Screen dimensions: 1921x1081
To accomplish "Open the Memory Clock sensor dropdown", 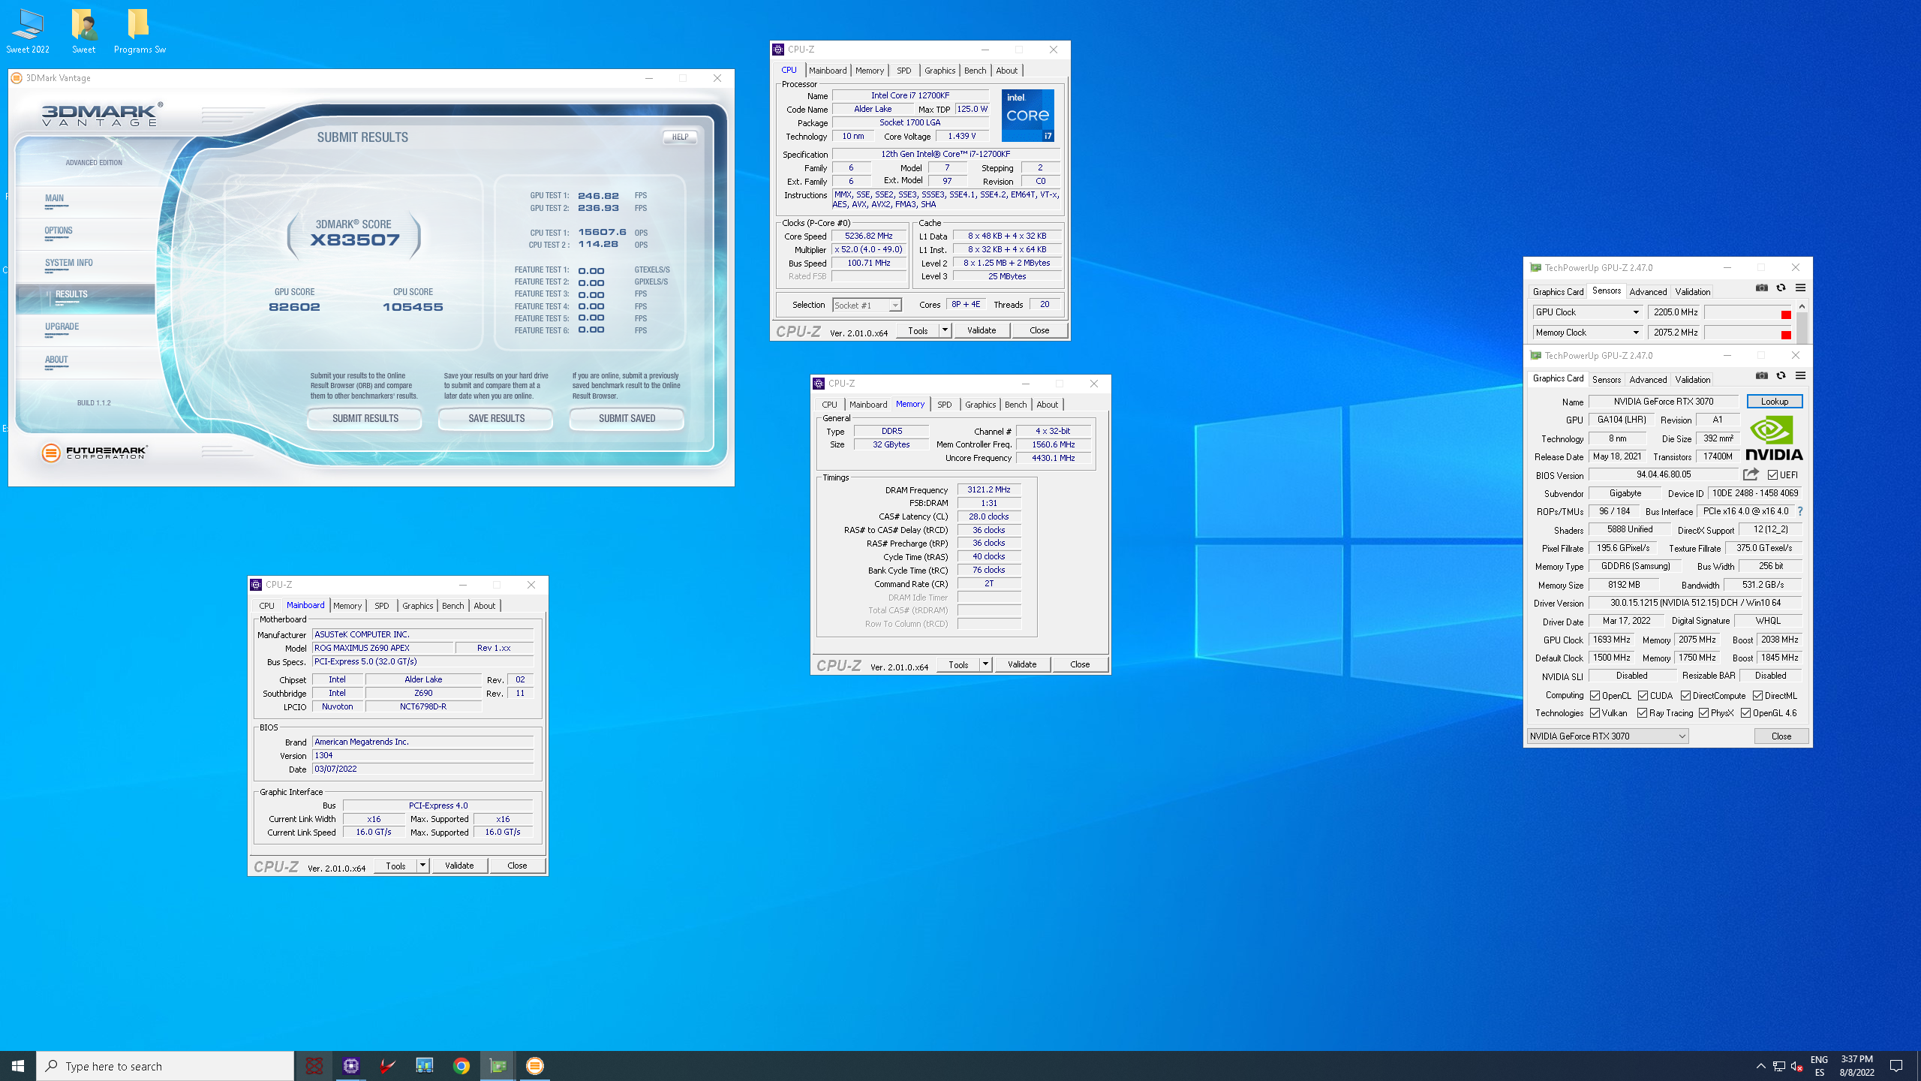I will (x=1588, y=333).
